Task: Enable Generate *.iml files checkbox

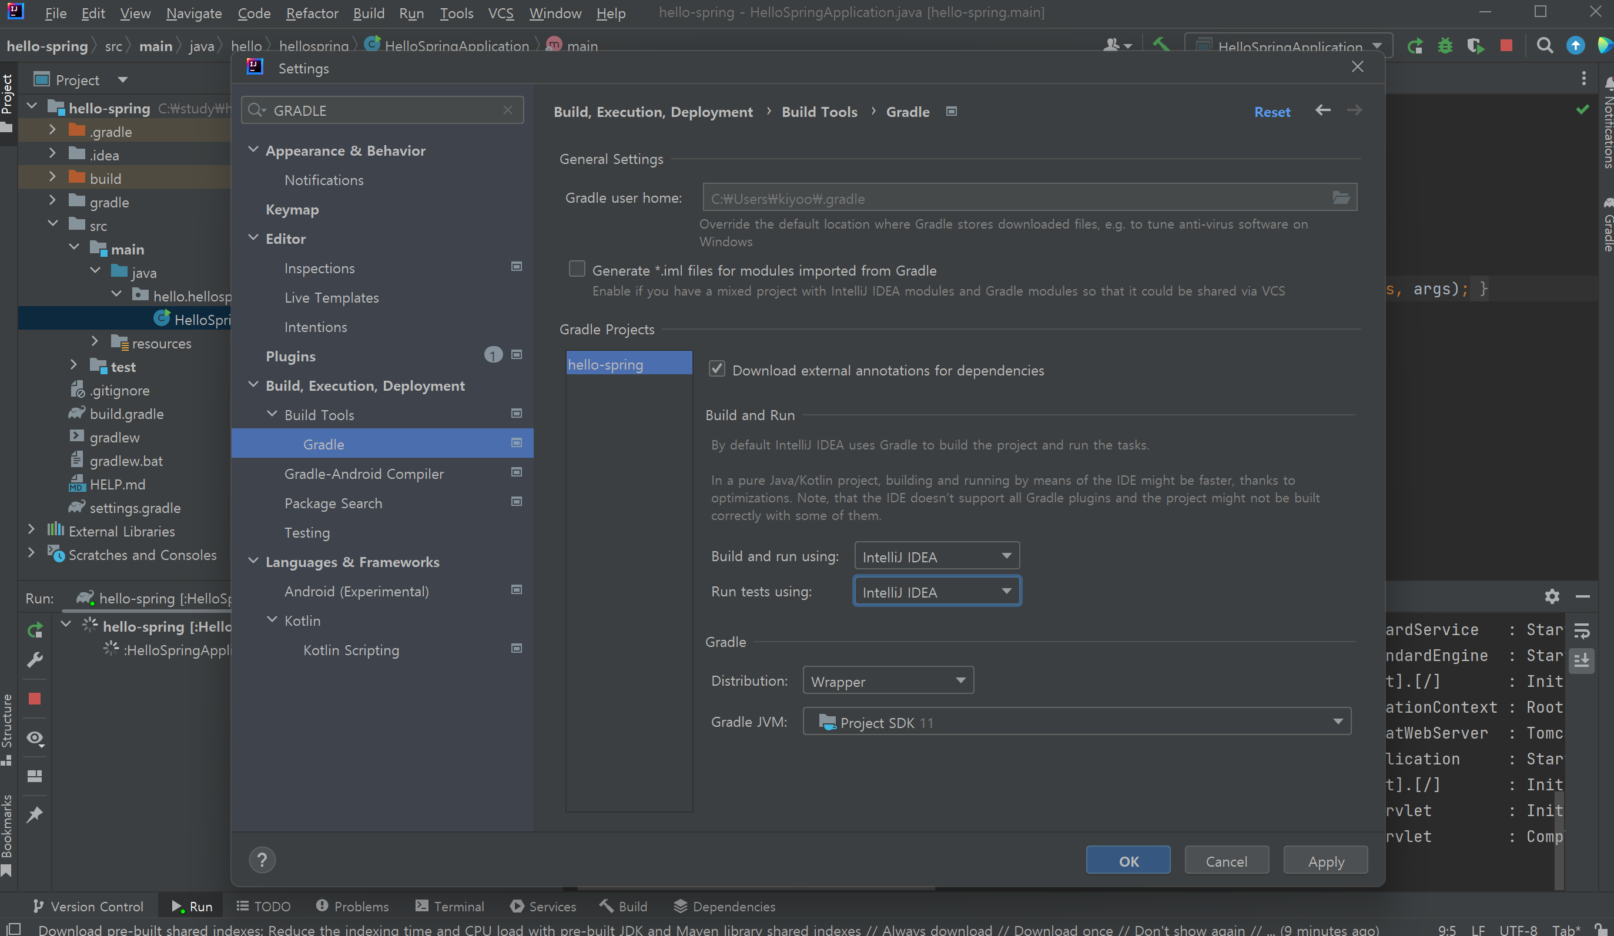Action: pyautogui.click(x=577, y=270)
